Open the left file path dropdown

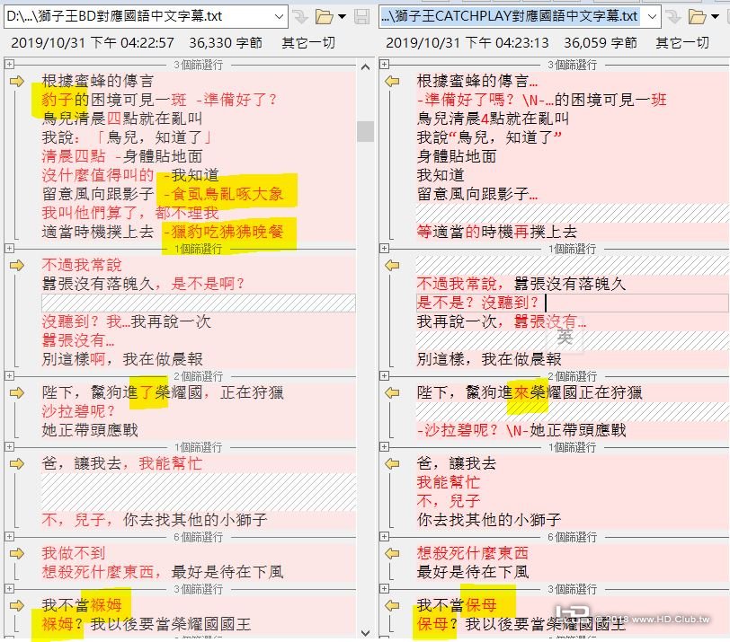pos(279,17)
